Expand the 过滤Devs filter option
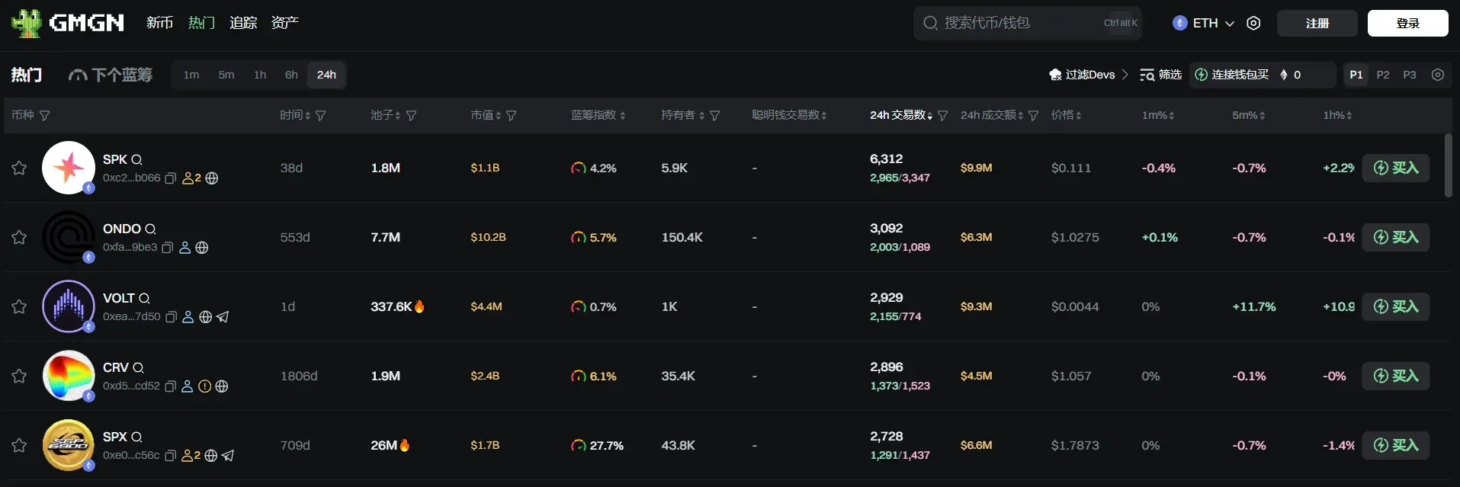Viewport: 1460px width, 487px height. tap(1089, 75)
